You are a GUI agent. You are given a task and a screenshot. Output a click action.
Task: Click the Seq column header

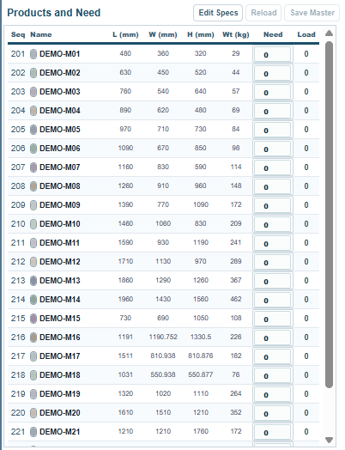coord(18,34)
